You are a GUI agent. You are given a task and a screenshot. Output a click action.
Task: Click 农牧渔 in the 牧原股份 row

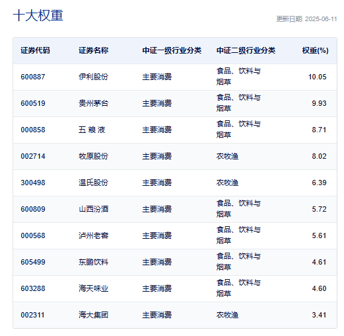227,156
